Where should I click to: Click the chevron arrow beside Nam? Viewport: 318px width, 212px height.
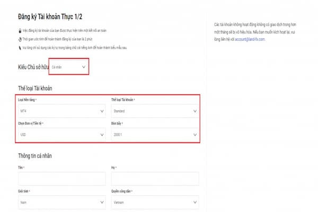(x=102, y=202)
